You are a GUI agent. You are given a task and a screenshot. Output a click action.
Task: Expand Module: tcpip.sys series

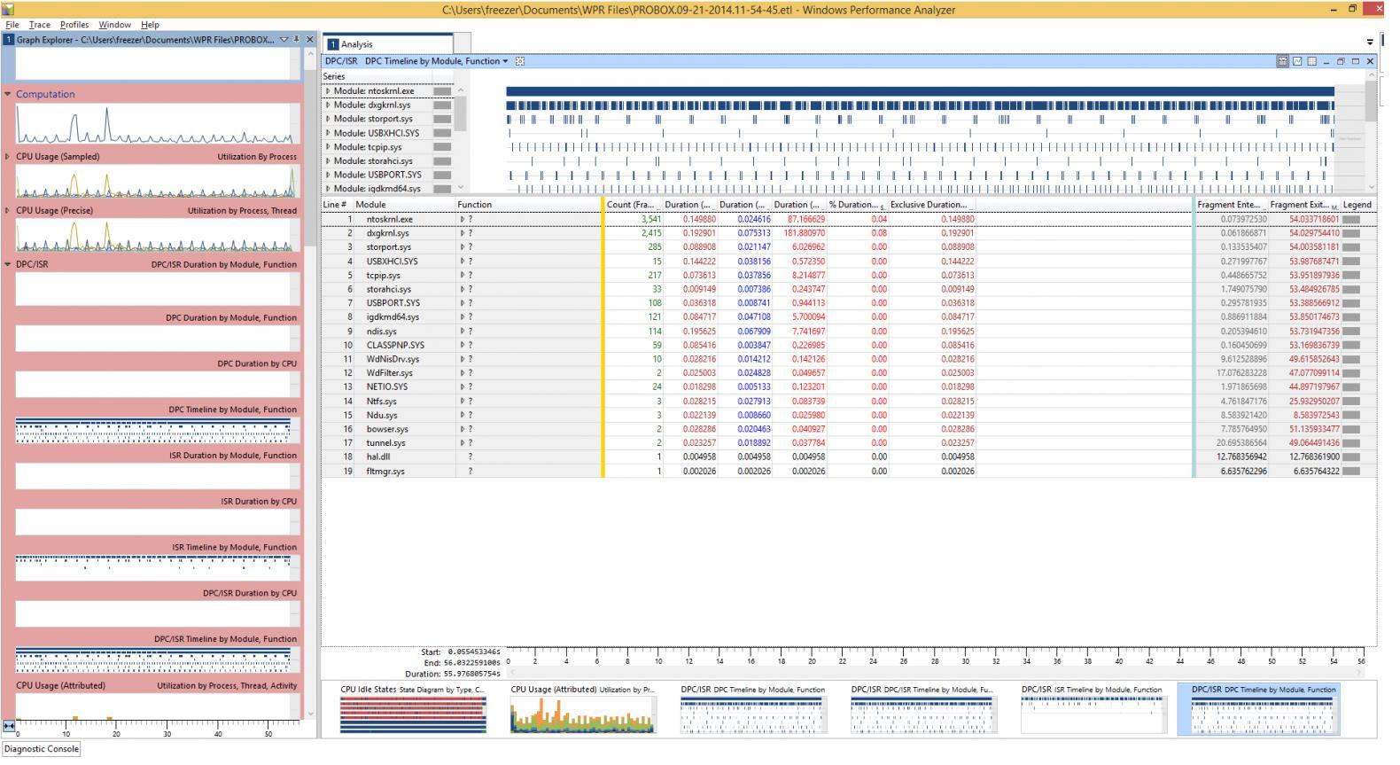click(x=328, y=147)
